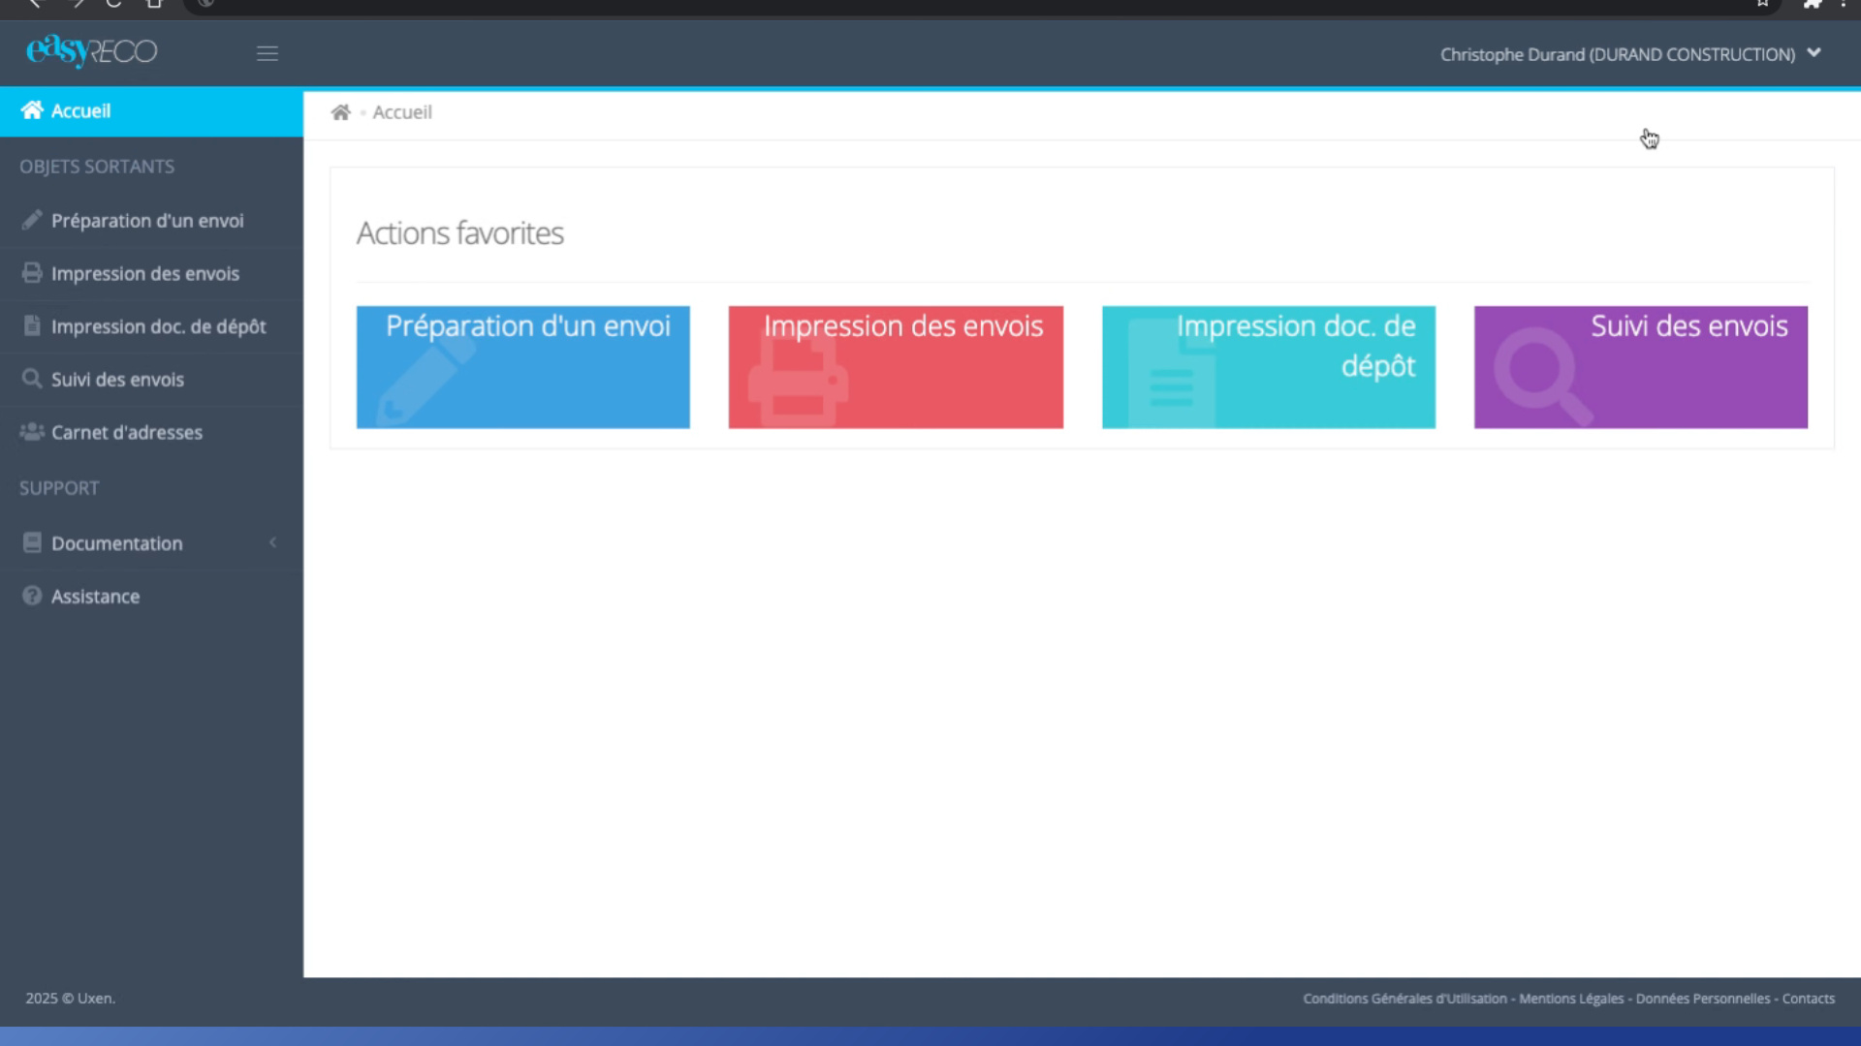The width and height of the screenshot is (1861, 1046).
Task: Open Assistance in the sidebar
Action: 151,597
